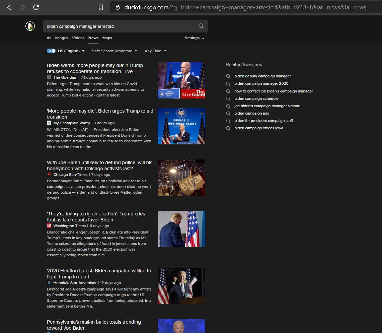
Task: Click related search 'biden campaign manager 2020'
Action: click(261, 84)
